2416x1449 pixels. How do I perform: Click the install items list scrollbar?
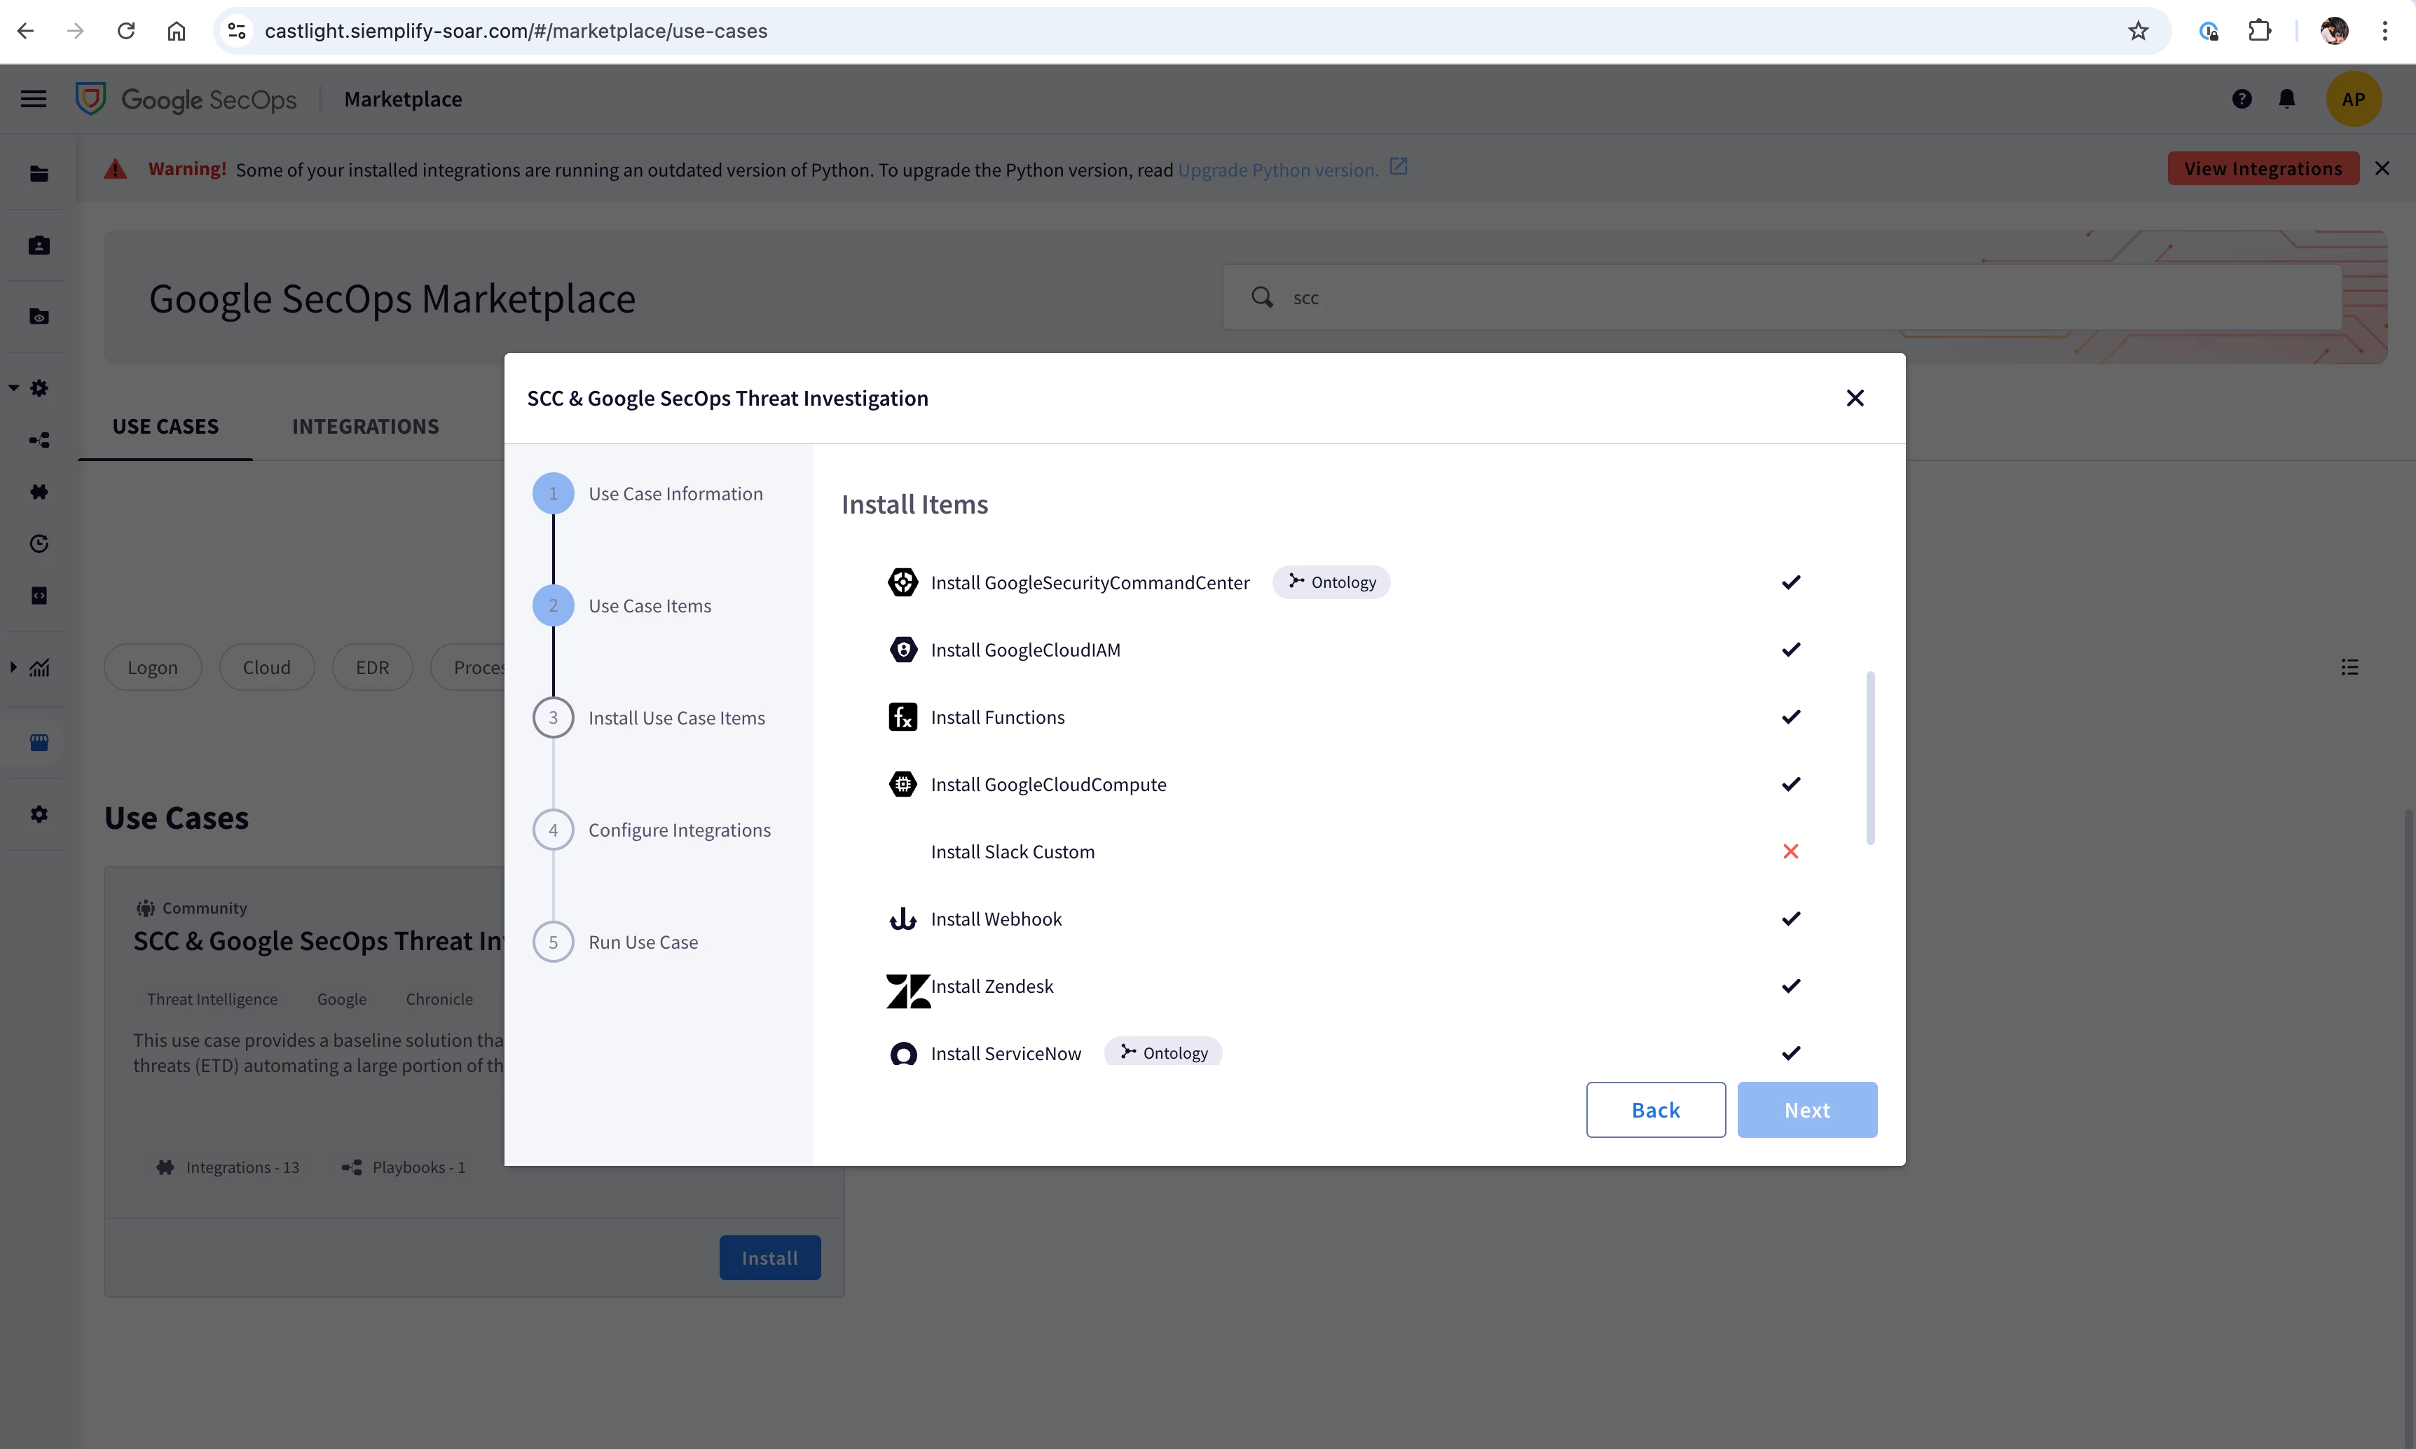pyautogui.click(x=1870, y=757)
